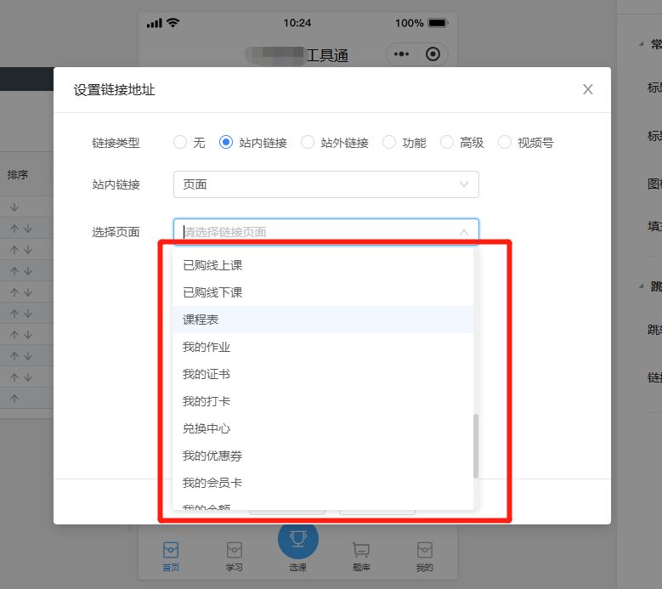Collapse the 选择页面 dropdown with the up chevron
The image size is (662, 589).
[x=463, y=232]
